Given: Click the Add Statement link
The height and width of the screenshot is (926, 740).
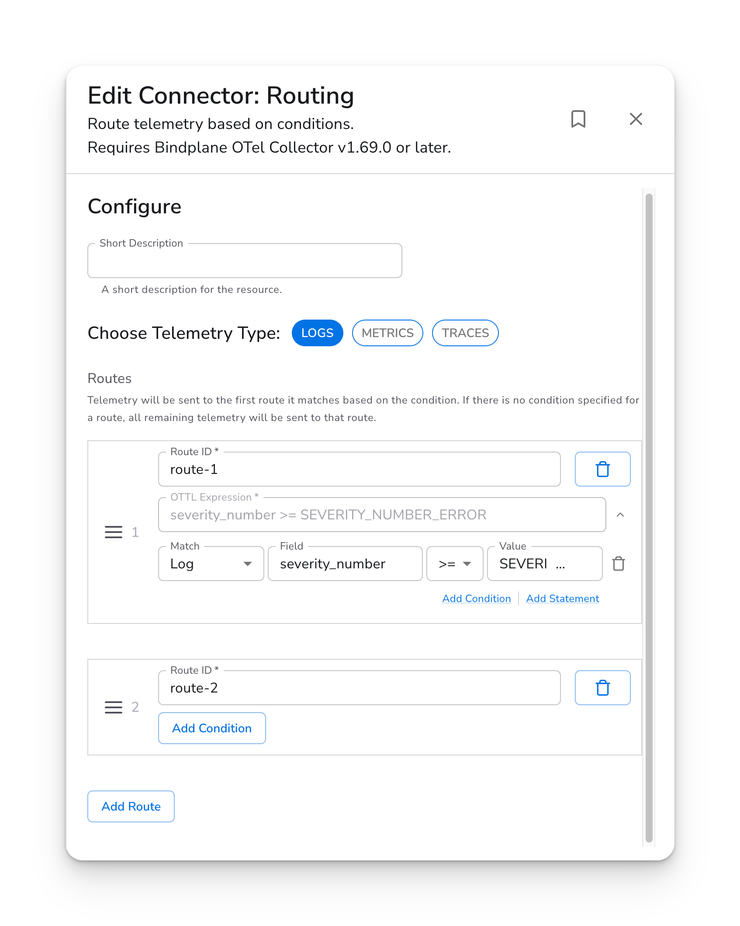Looking at the screenshot, I should click(562, 599).
